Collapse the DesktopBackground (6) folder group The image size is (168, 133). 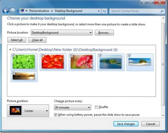[x=10, y=49]
